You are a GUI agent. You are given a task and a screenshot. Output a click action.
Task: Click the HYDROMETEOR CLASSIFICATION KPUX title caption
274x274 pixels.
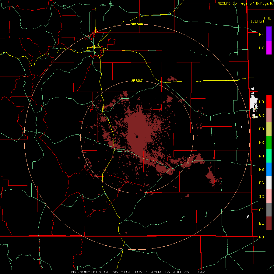point(138,272)
